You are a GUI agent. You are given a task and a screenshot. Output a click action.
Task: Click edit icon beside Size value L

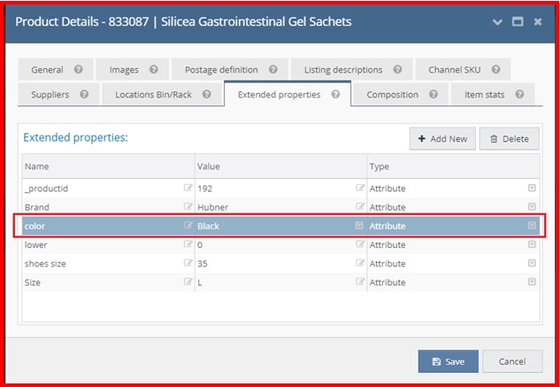click(x=360, y=283)
